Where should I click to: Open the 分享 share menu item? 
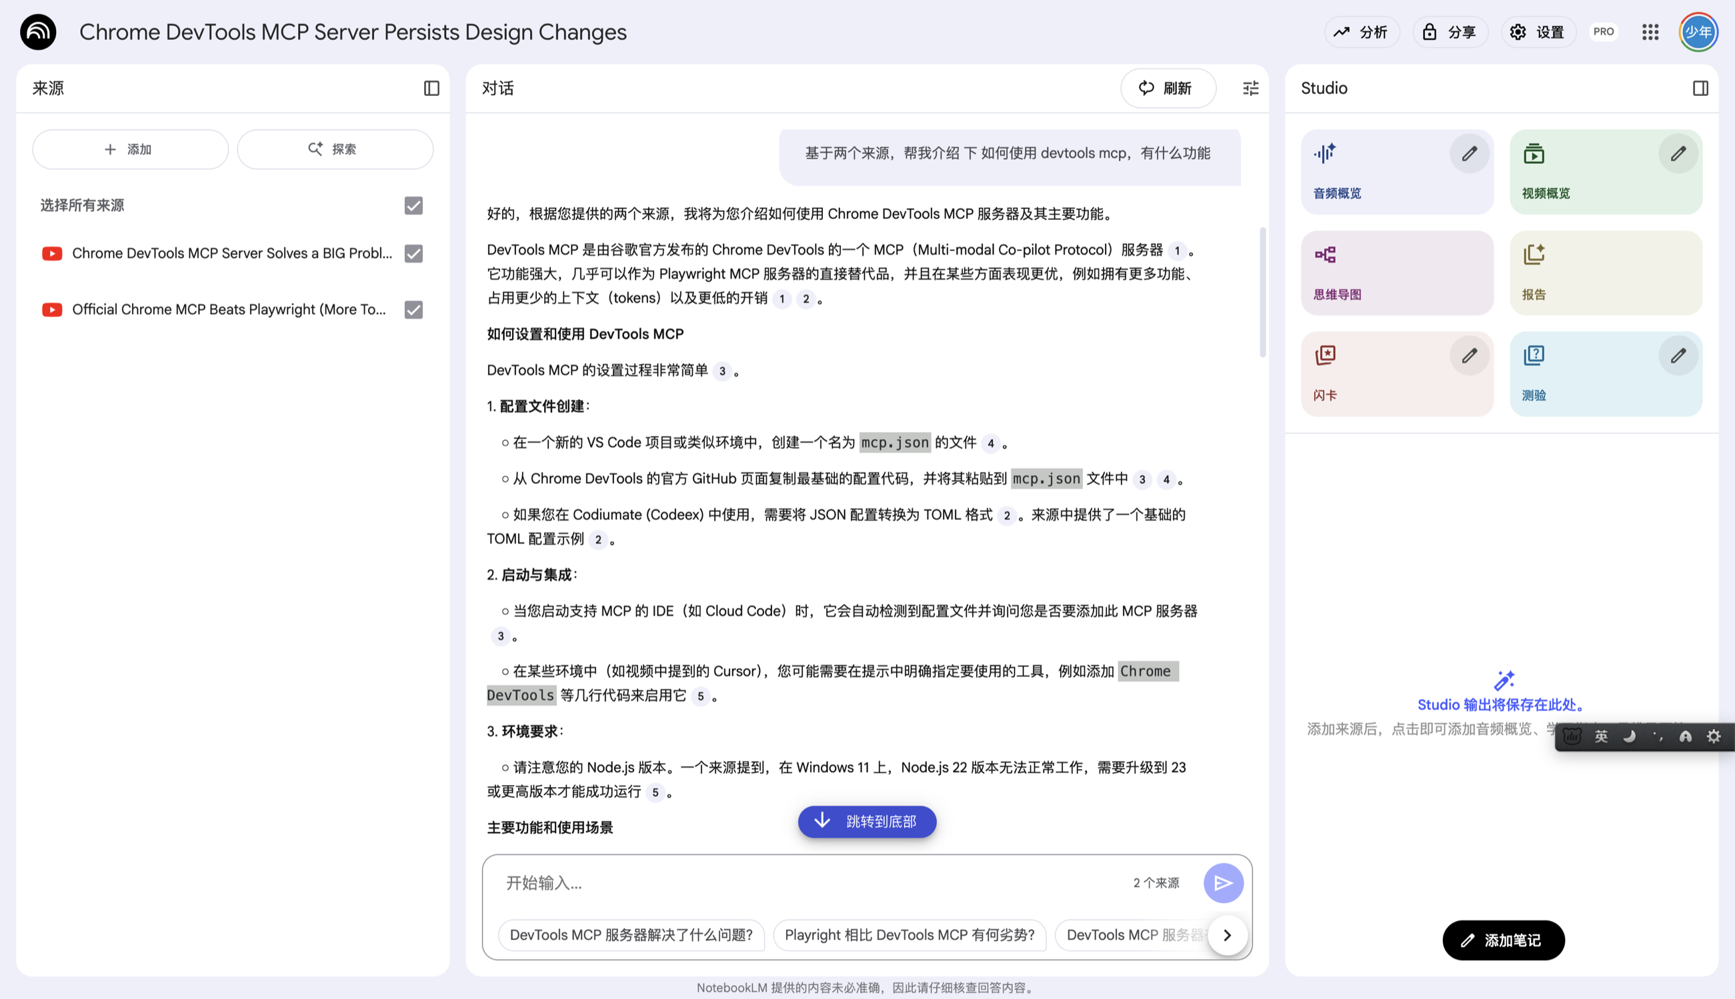[1450, 32]
